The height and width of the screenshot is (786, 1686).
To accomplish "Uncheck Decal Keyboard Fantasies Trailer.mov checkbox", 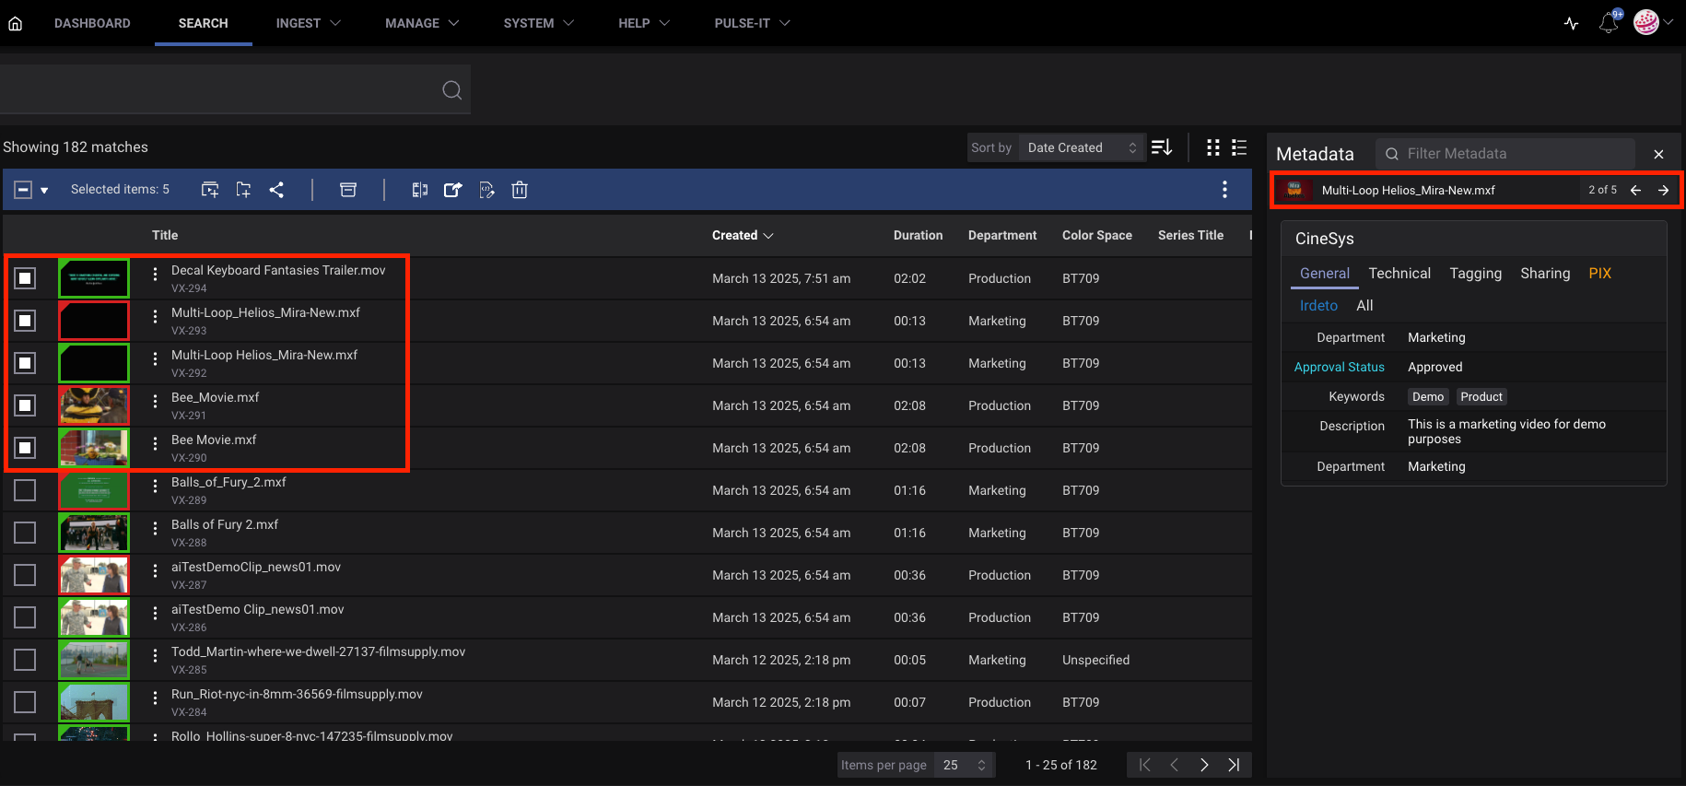I will point(26,278).
